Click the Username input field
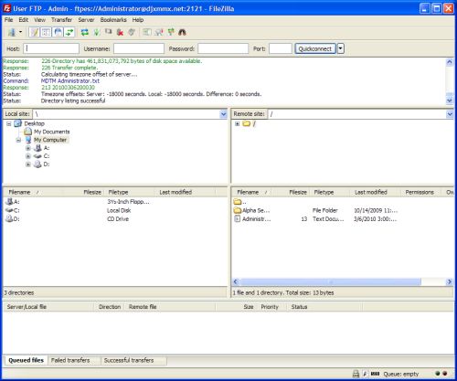457x381 pixels. click(139, 48)
